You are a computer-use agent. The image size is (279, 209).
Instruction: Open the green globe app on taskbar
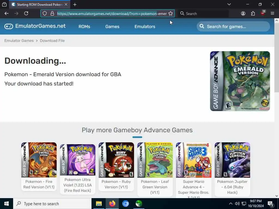pos(139,204)
